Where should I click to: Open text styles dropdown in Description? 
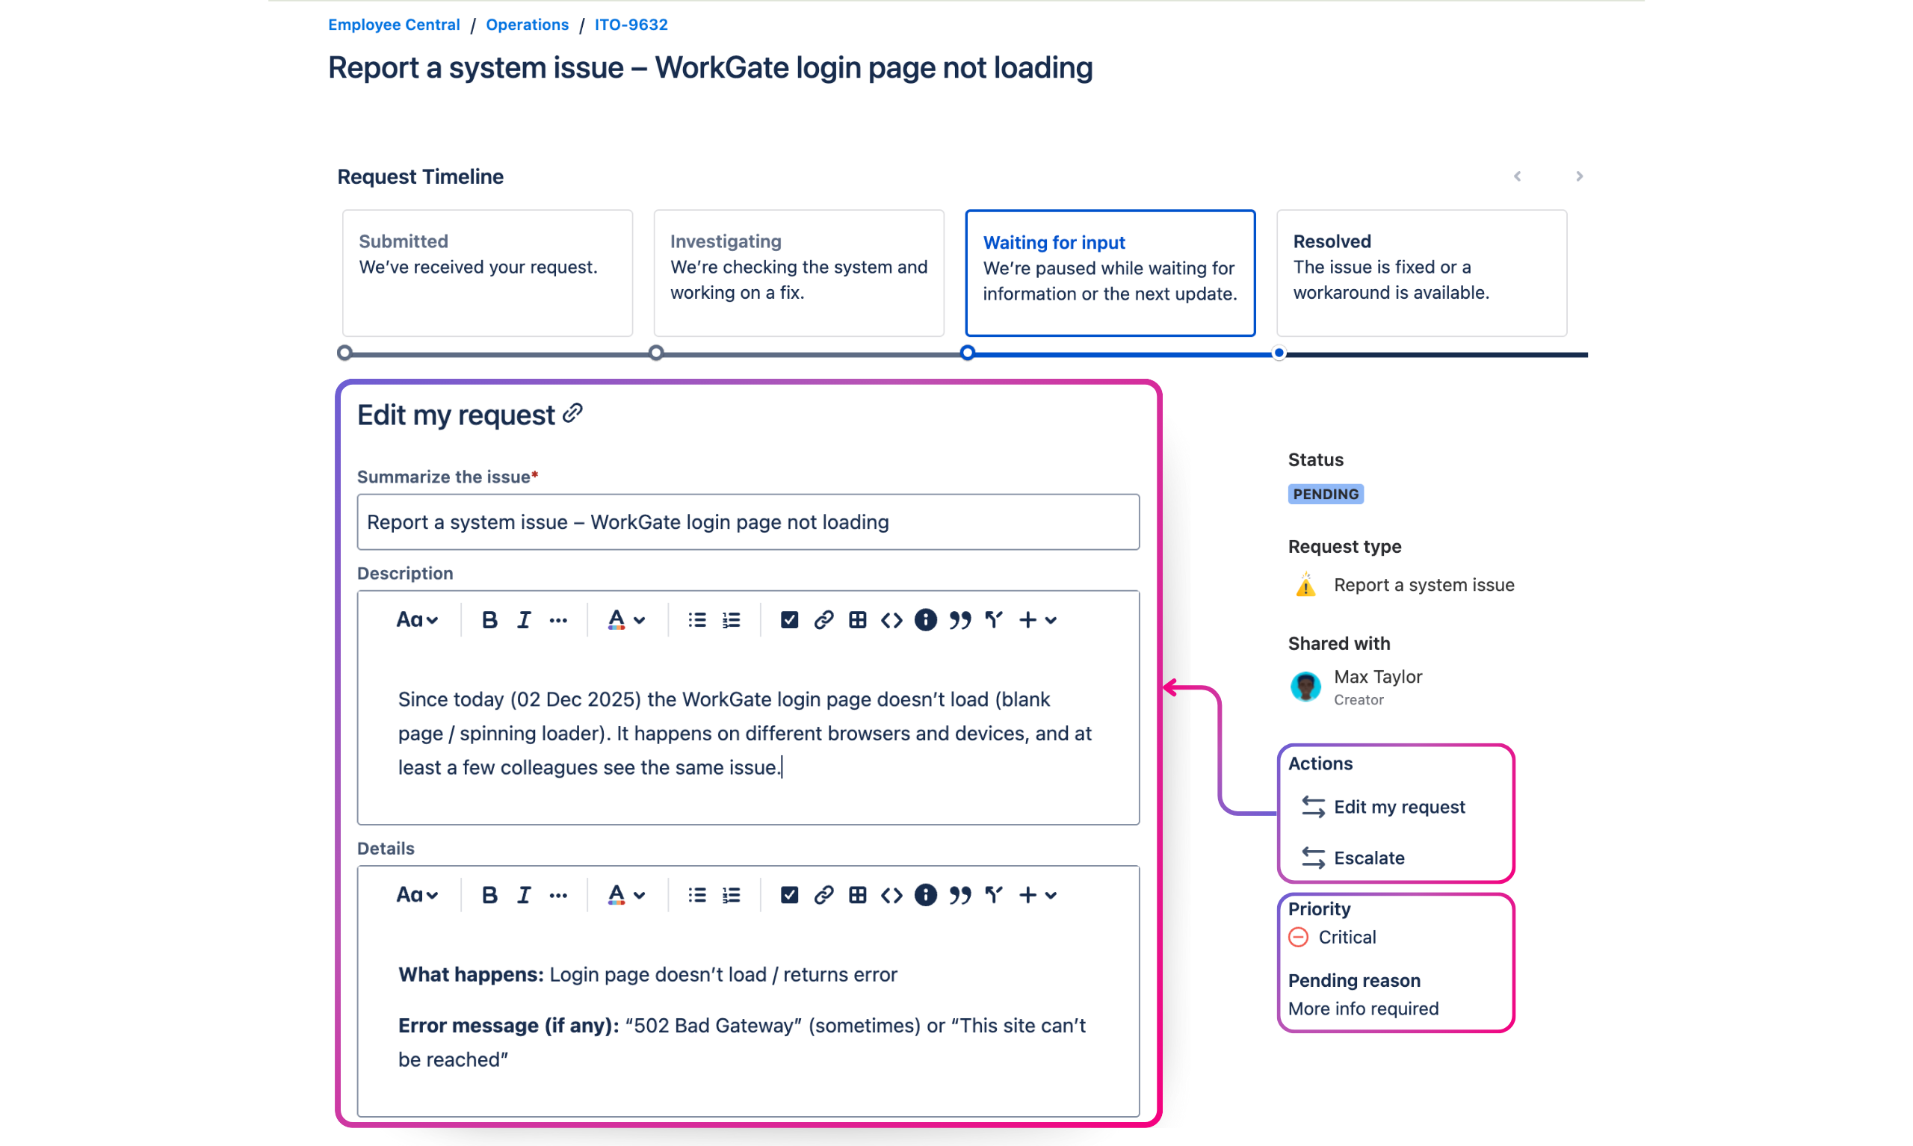click(417, 620)
